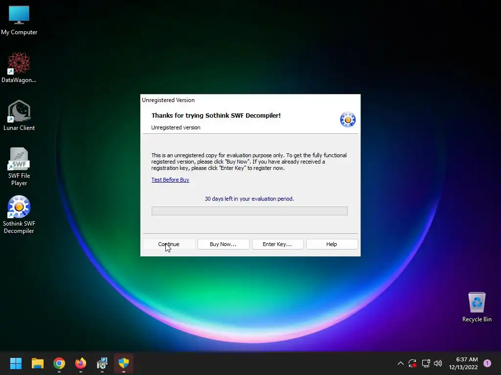Click the 'Thanks for trying Sothink SWF Decompiler!' heading
This screenshot has height=375, width=501.
tap(216, 115)
